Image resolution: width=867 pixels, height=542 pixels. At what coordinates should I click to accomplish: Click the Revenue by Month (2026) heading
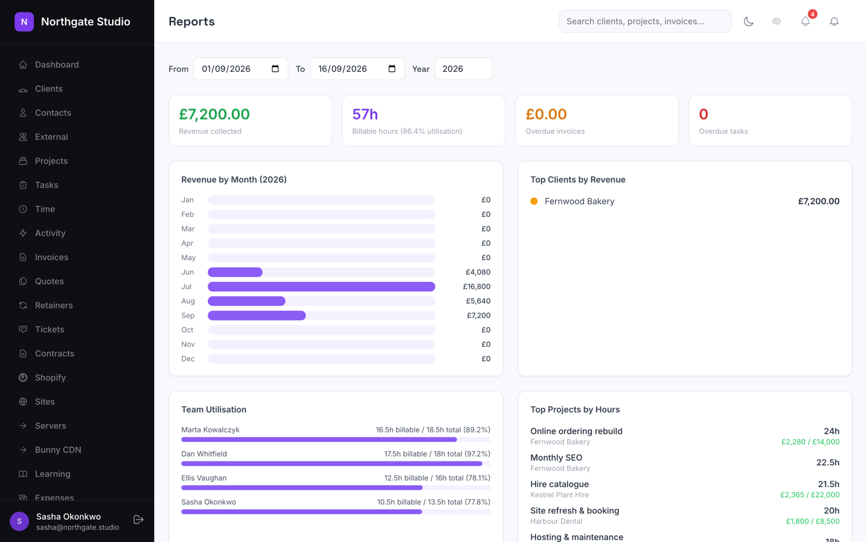pos(234,180)
